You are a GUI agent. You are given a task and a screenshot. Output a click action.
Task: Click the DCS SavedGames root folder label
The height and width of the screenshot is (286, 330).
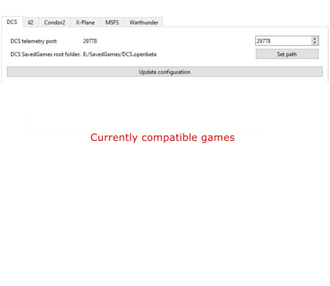click(45, 54)
